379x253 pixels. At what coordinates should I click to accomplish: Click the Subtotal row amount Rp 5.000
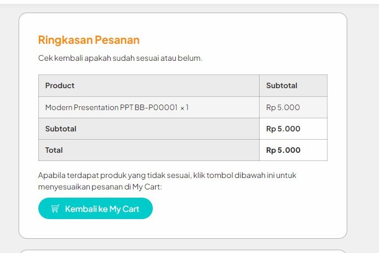point(283,129)
